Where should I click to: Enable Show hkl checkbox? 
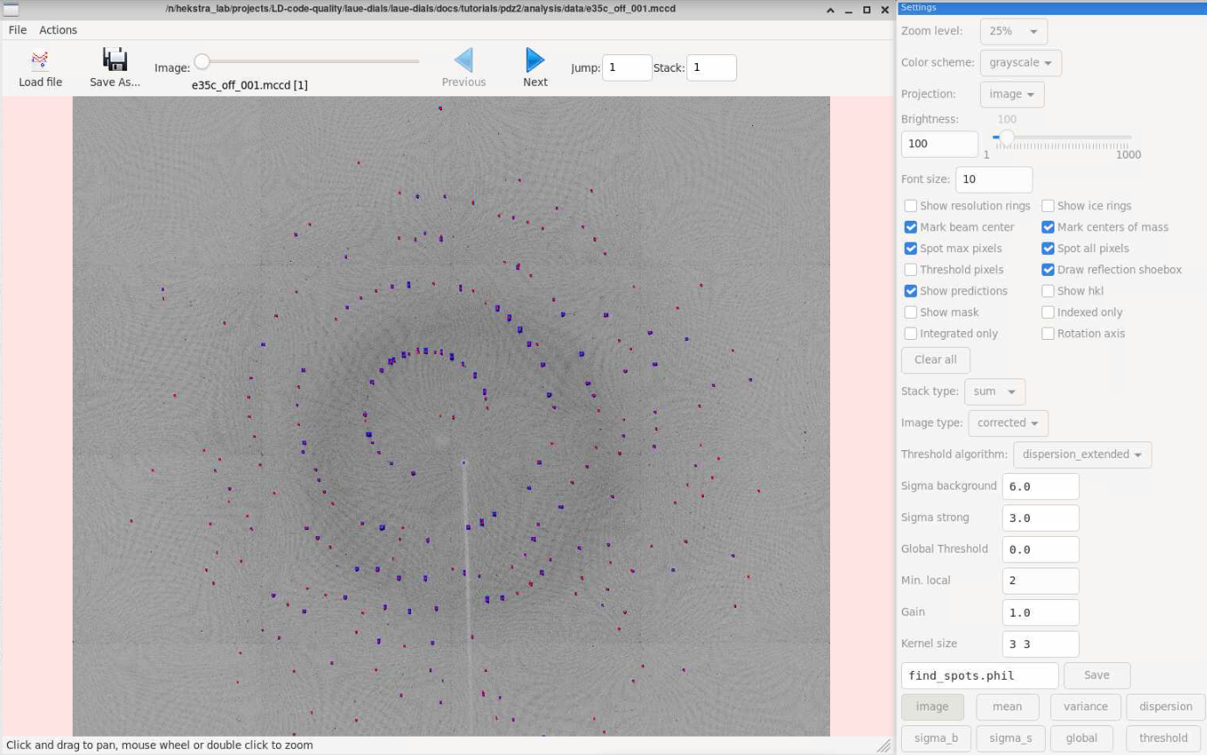[x=1048, y=291]
